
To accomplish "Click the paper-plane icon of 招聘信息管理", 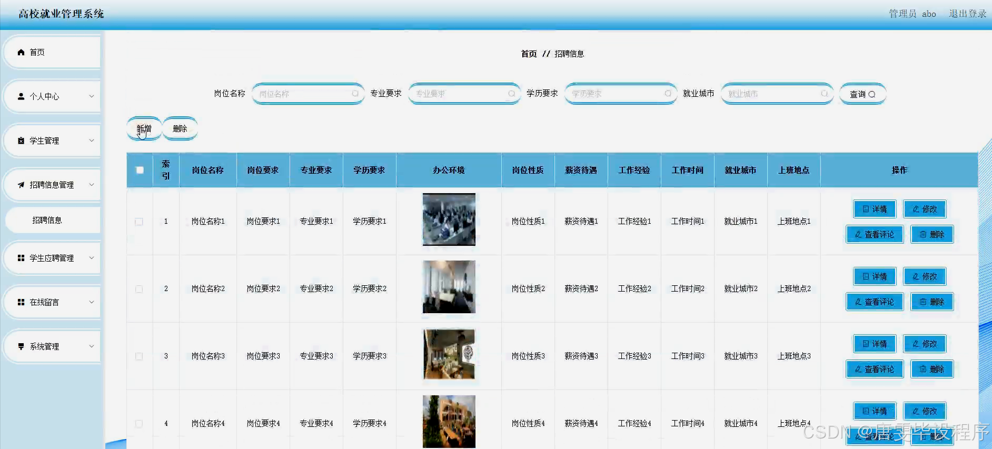I will tap(21, 185).
